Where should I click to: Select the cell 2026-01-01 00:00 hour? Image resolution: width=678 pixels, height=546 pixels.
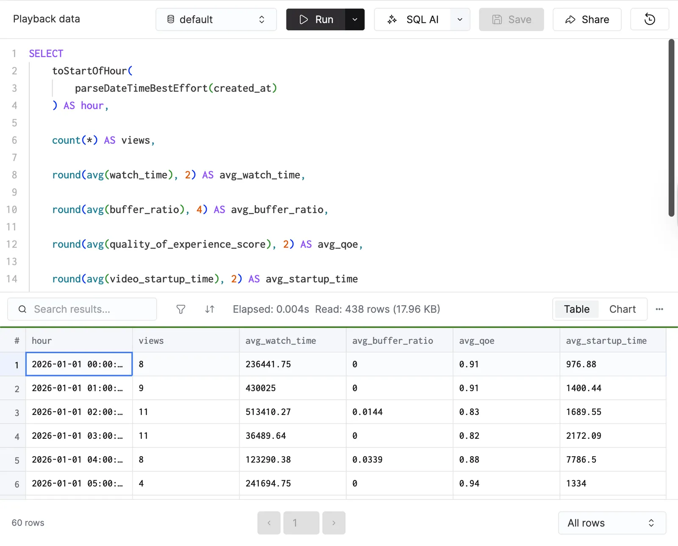[79, 364]
